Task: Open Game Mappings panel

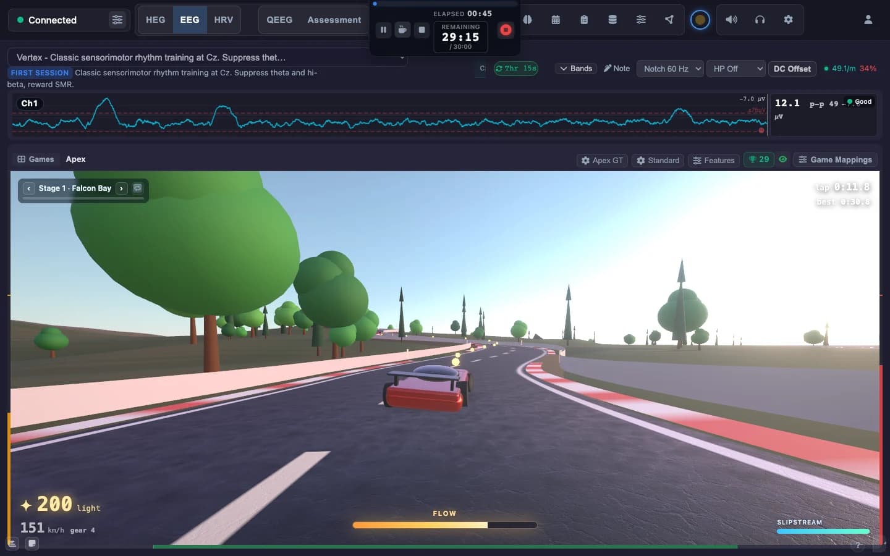Action: click(835, 159)
